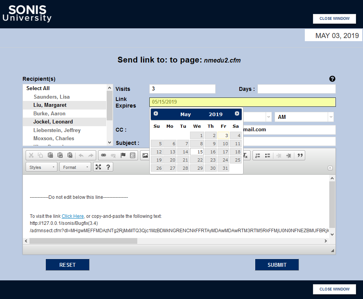The image size is (363, 299).
Task: Pick May 1 in the calendar
Action: pos(197,136)
